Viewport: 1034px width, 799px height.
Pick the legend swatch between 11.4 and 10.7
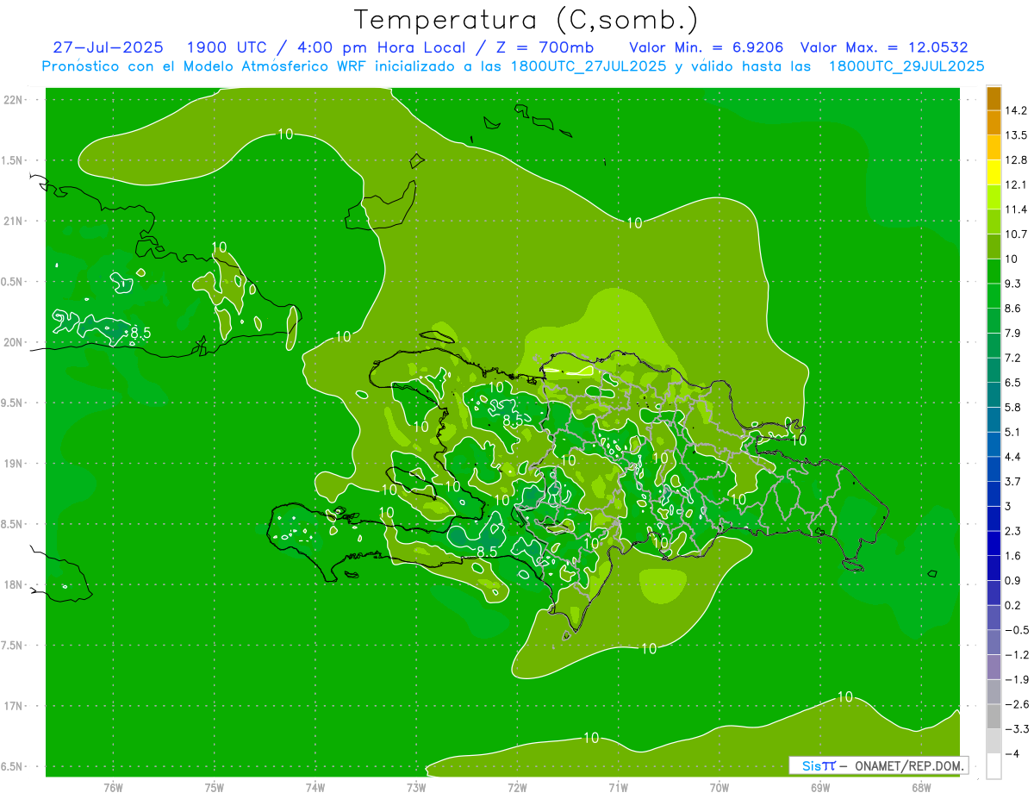tap(994, 222)
